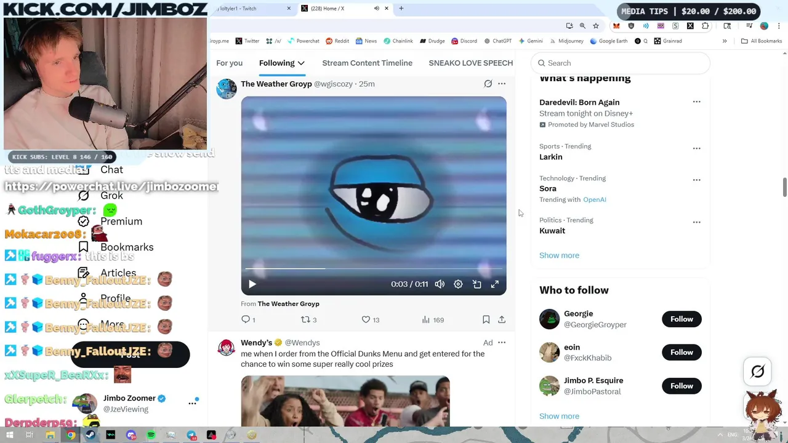Screen dimensions: 788x443
Task: Open more options on Wendy's ad
Action: [502, 343]
